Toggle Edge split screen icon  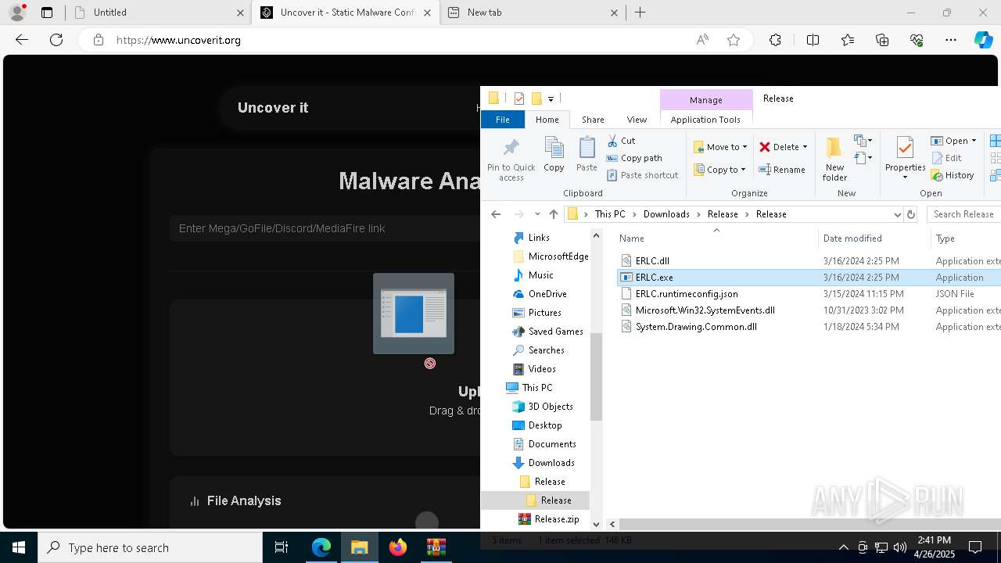coord(813,40)
